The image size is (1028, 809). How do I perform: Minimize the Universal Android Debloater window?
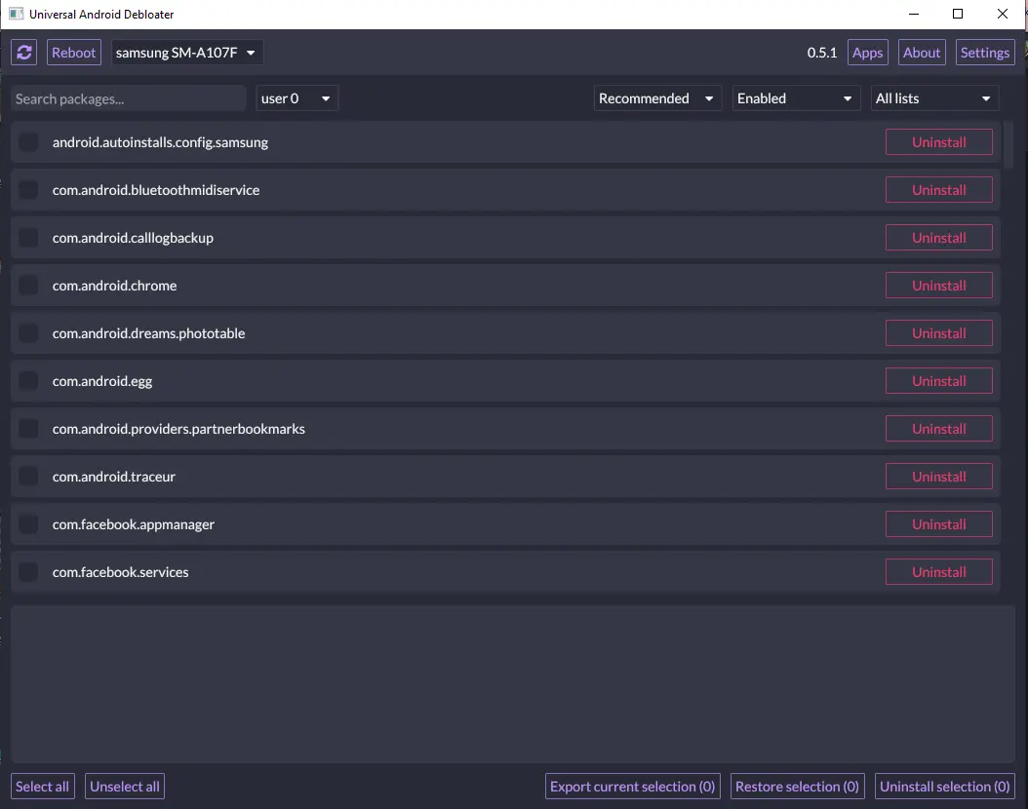pos(913,14)
